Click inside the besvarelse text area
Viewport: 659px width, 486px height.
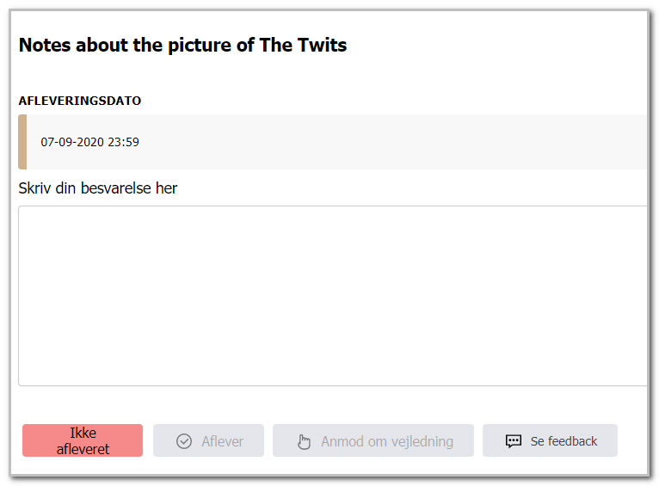332,296
